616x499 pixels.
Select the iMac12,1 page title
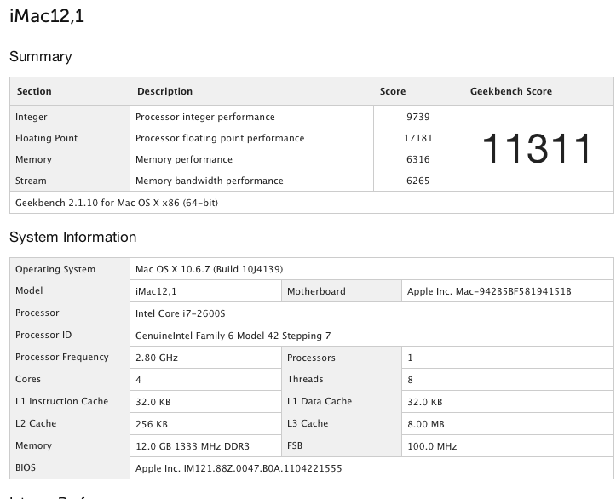[47, 16]
